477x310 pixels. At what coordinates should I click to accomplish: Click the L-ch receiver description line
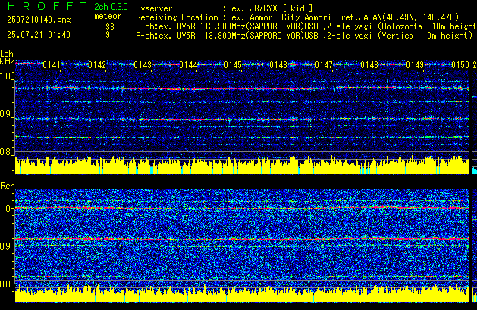click(306, 26)
